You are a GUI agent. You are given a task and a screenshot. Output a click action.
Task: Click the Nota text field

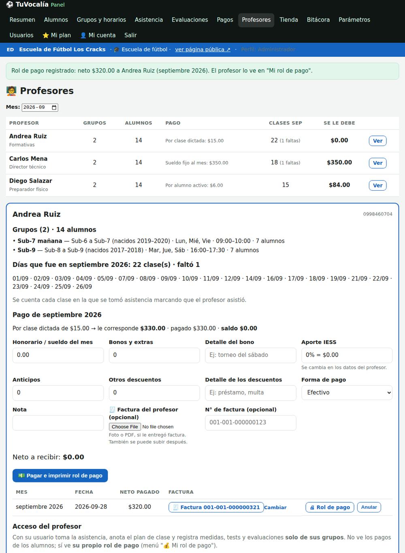(58, 423)
